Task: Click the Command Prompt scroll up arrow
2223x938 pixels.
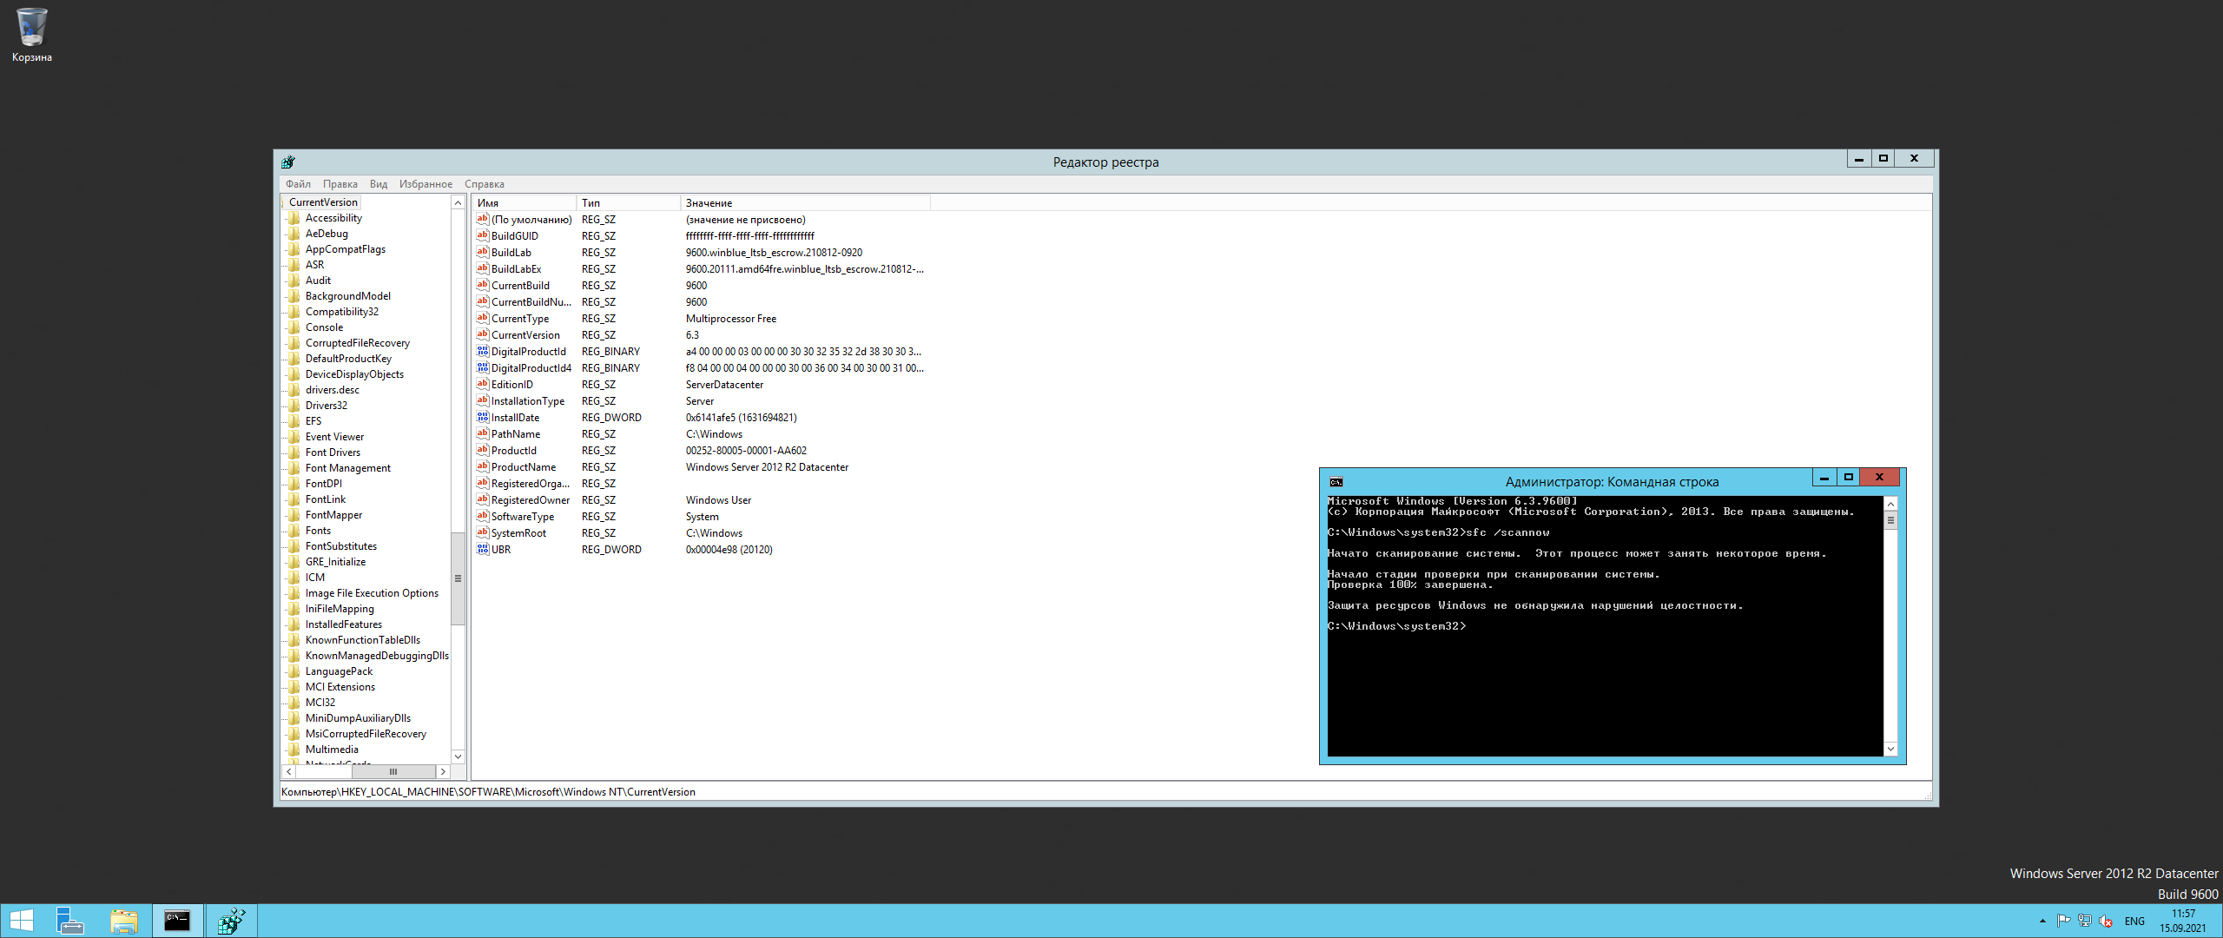Action: [x=1890, y=504]
